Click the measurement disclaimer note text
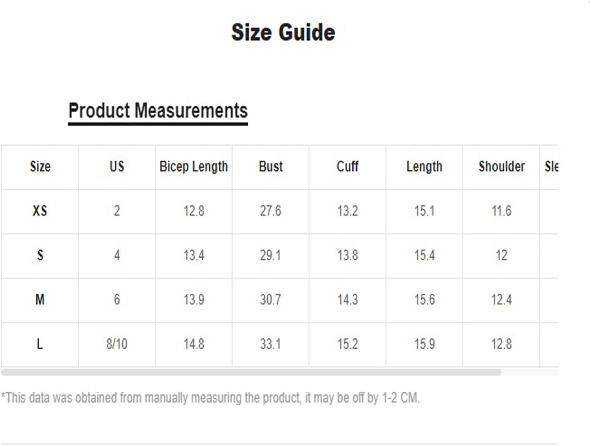 coord(210,398)
